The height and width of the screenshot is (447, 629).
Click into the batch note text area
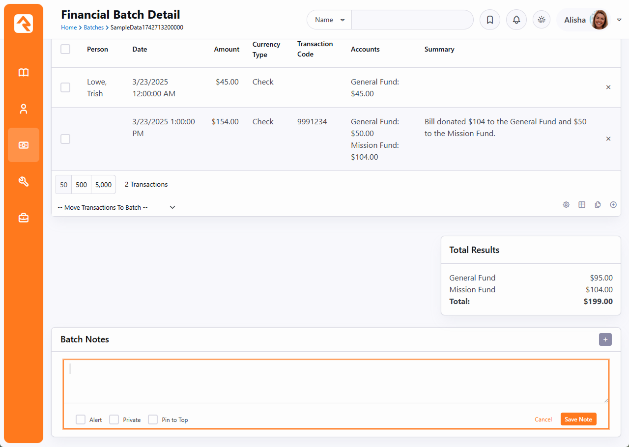coord(336,381)
